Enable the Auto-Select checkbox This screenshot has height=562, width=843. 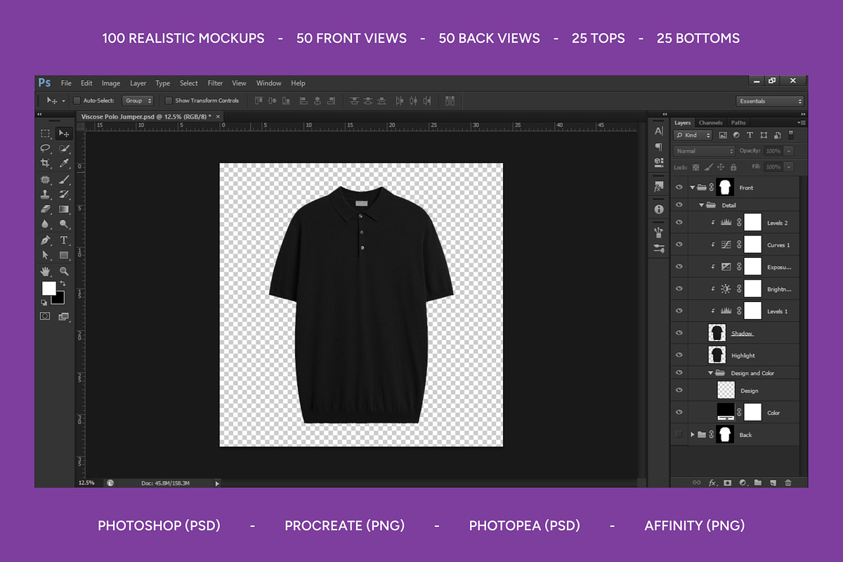pos(77,100)
